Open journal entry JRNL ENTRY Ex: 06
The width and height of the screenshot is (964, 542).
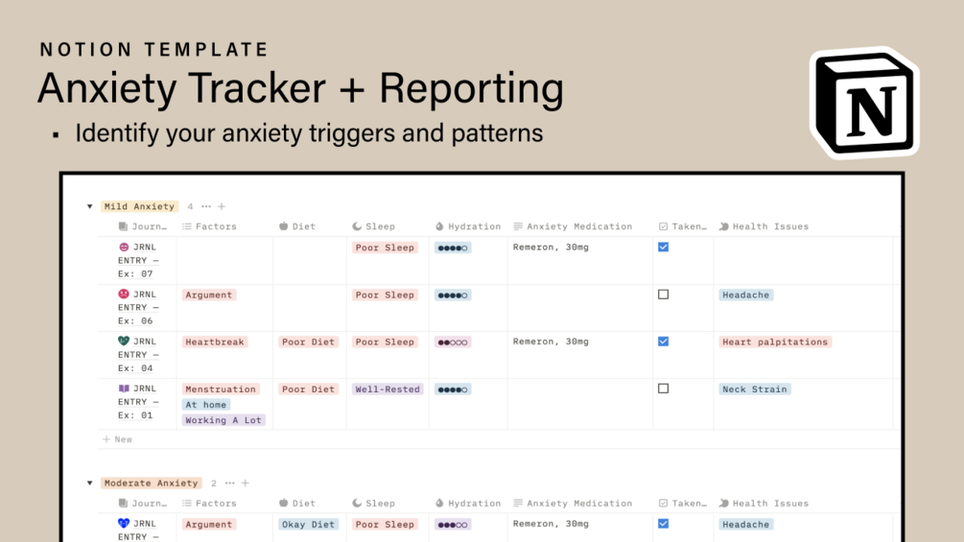[139, 307]
